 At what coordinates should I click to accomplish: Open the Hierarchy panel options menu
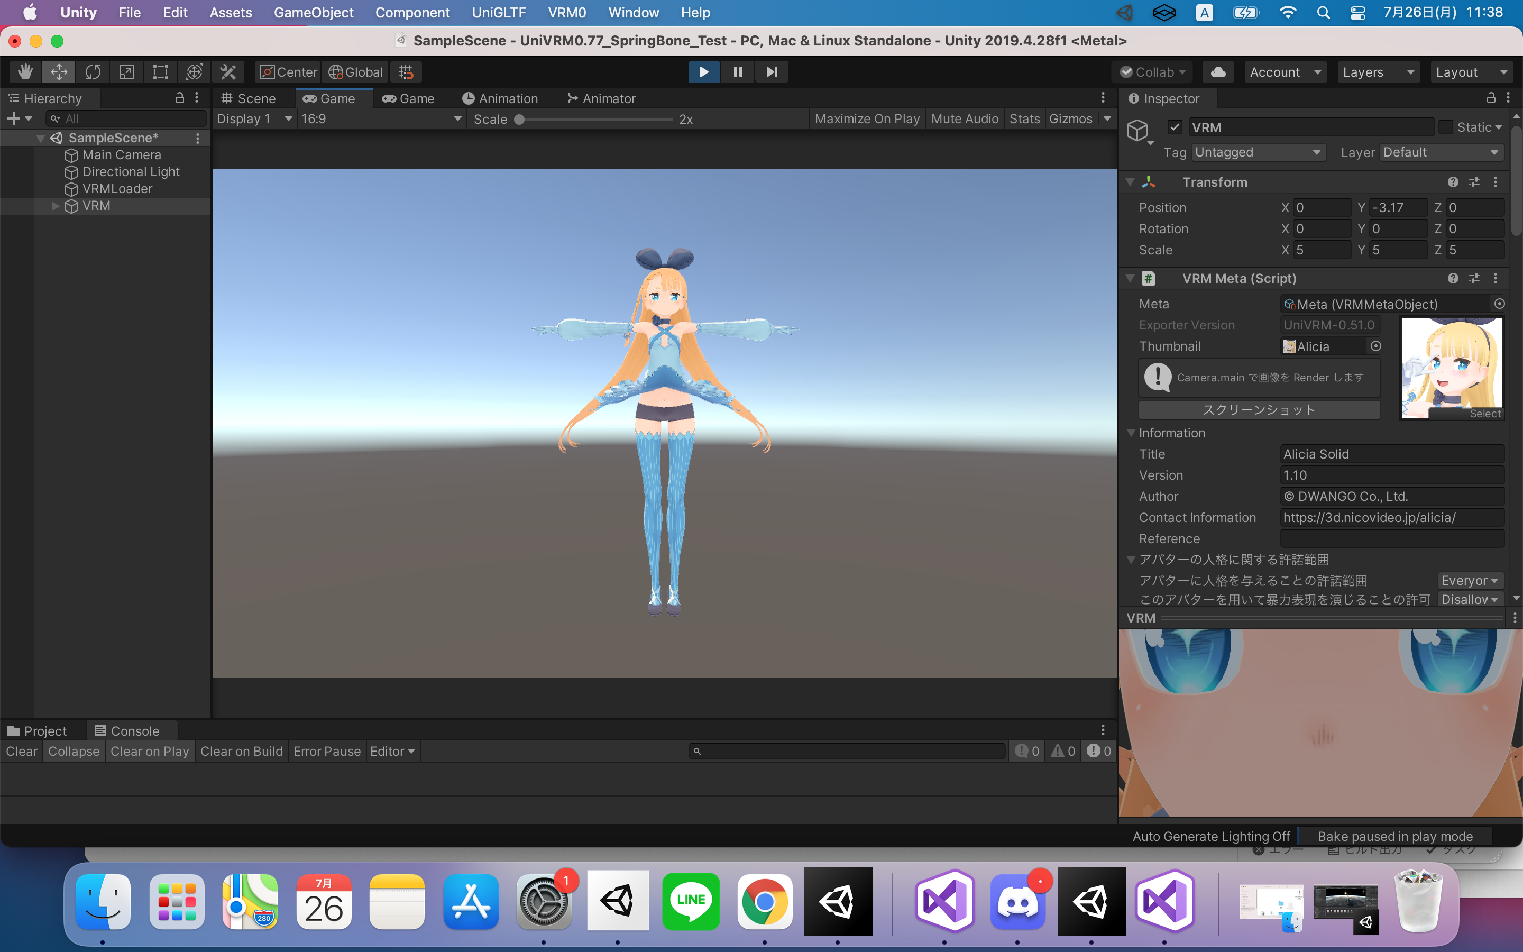point(197,98)
